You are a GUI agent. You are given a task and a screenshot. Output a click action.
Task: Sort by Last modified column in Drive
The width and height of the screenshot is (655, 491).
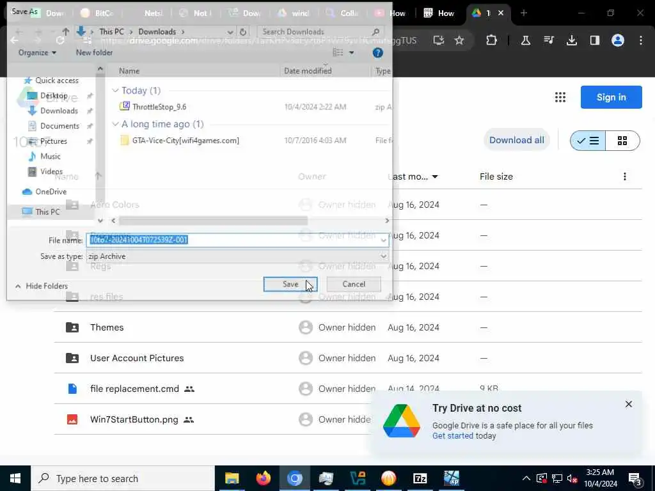tap(413, 176)
